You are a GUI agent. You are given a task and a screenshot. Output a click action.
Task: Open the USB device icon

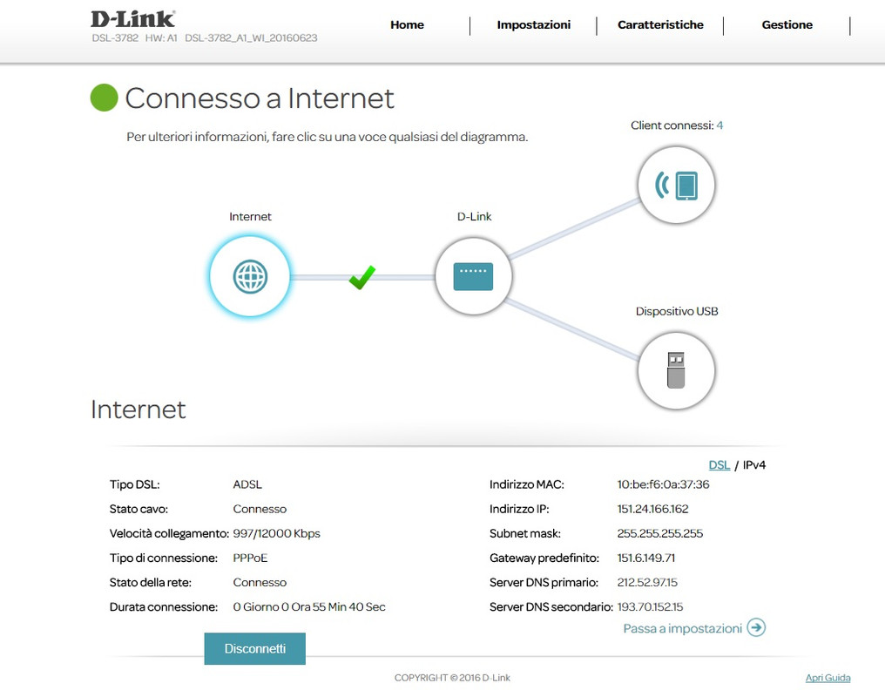[x=676, y=370]
